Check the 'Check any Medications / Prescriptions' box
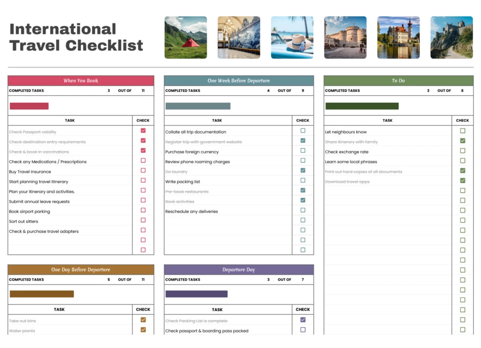The width and height of the screenshot is (481, 348). (143, 160)
